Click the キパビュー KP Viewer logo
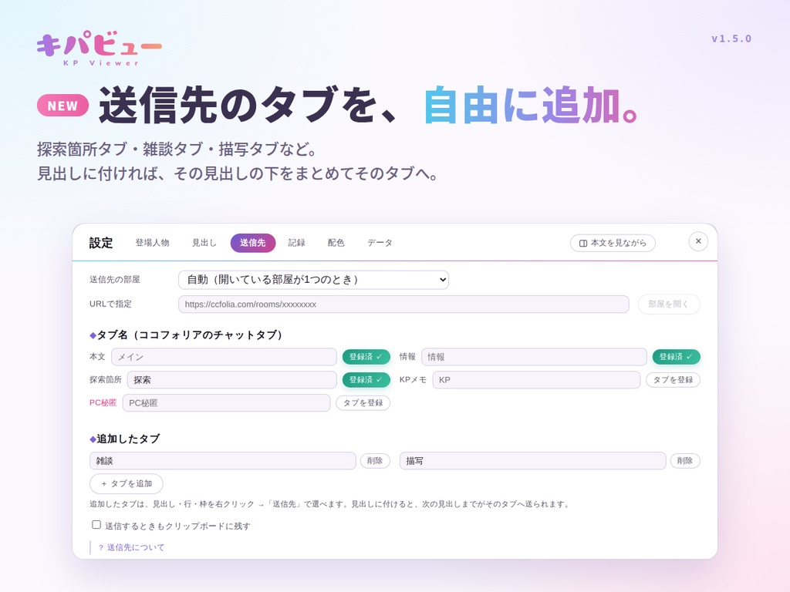 click(100, 49)
